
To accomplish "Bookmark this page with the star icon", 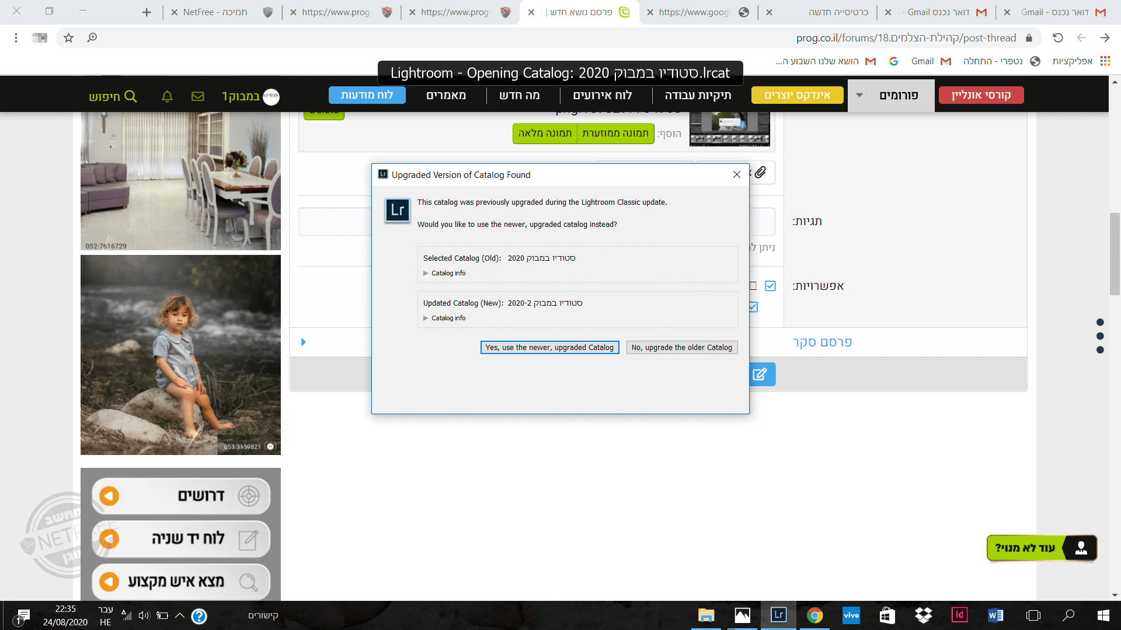I will point(69,38).
